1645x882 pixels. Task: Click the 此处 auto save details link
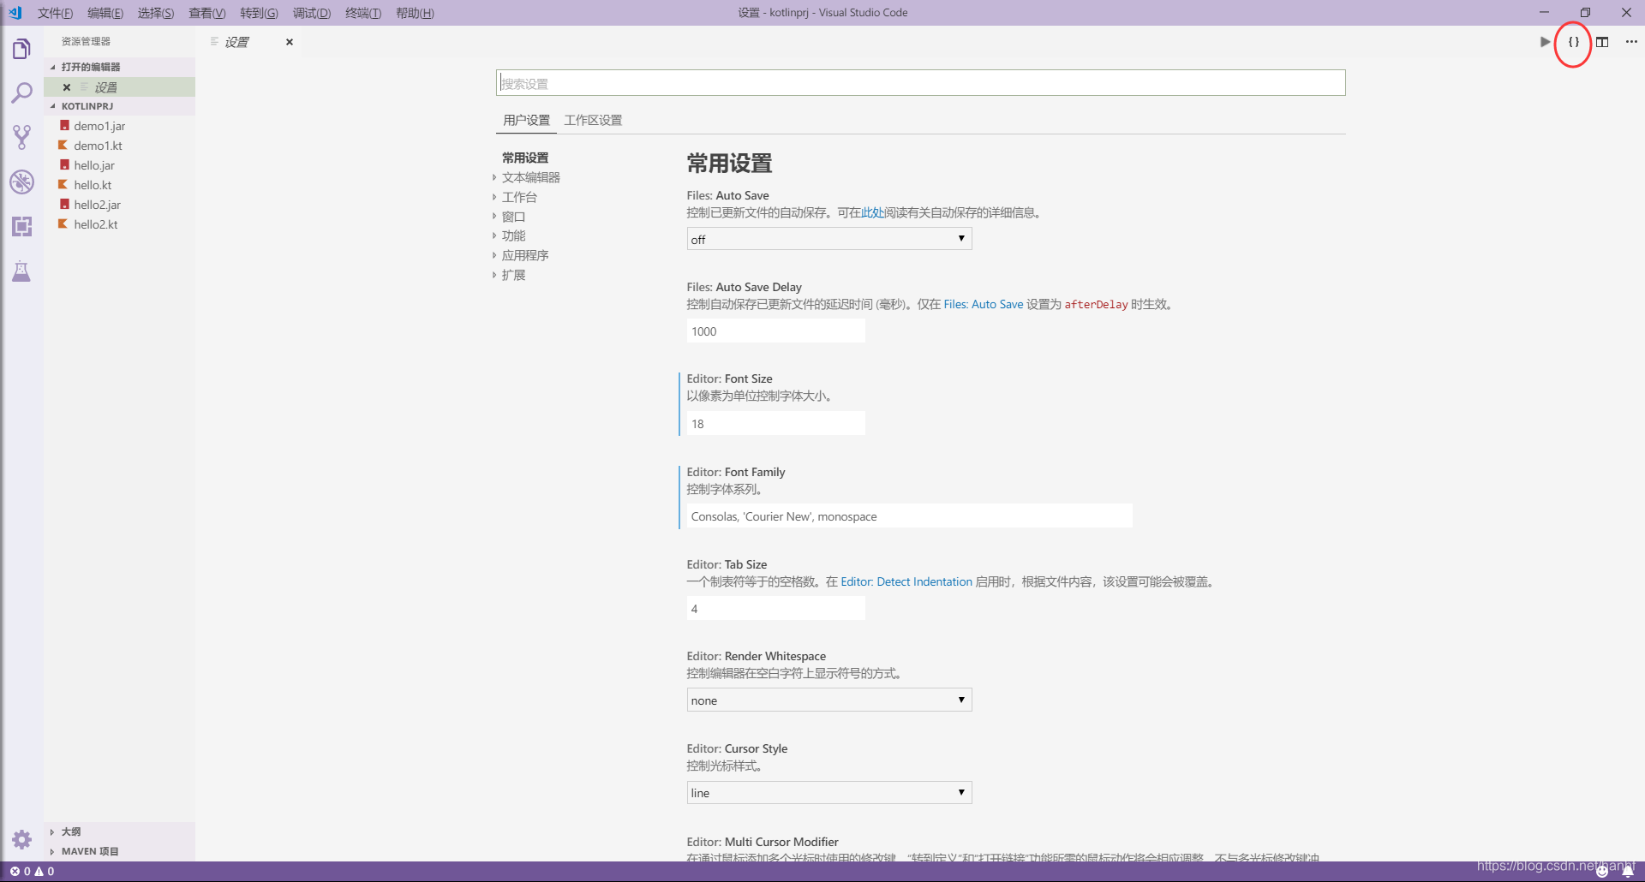[x=872, y=212]
